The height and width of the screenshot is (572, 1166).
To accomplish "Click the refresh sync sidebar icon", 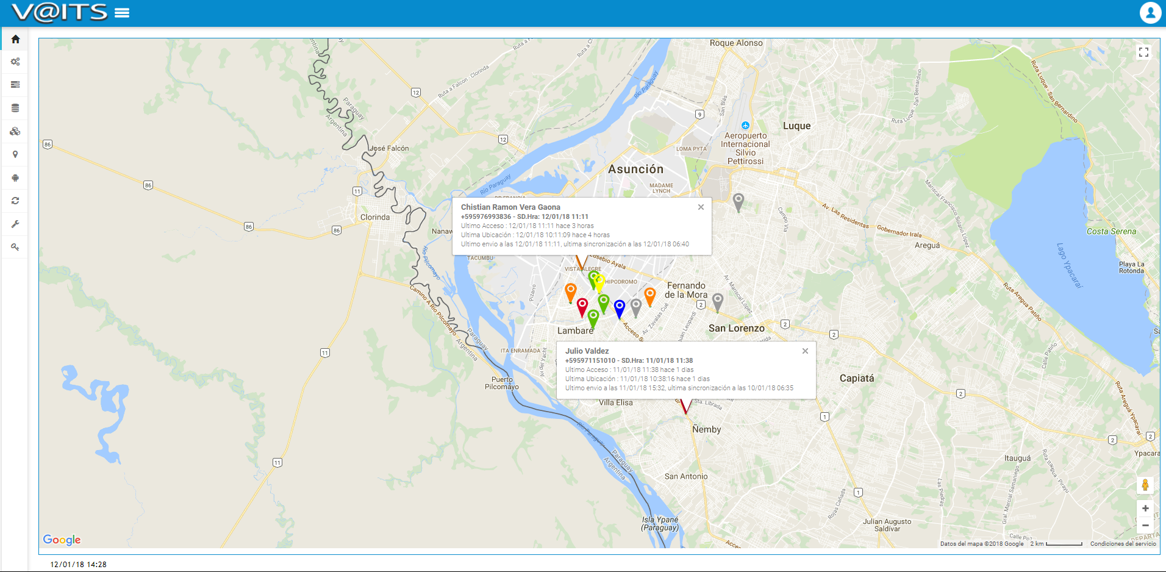I will pyautogui.click(x=15, y=201).
